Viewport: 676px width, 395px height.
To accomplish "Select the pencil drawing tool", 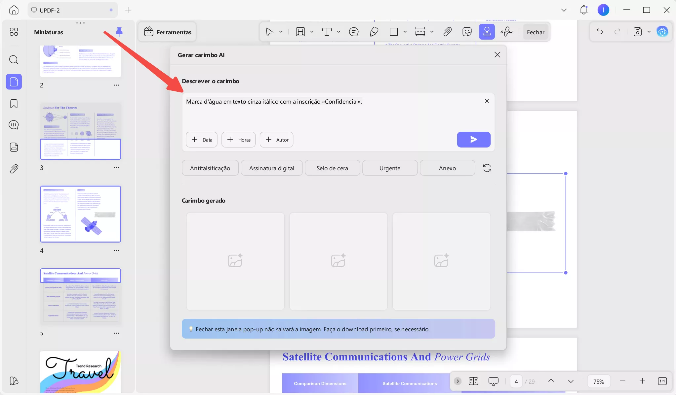I will pyautogui.click(x=374, y=32).
